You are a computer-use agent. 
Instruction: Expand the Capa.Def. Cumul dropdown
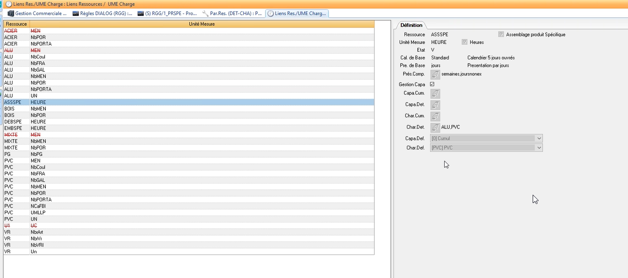538,138
